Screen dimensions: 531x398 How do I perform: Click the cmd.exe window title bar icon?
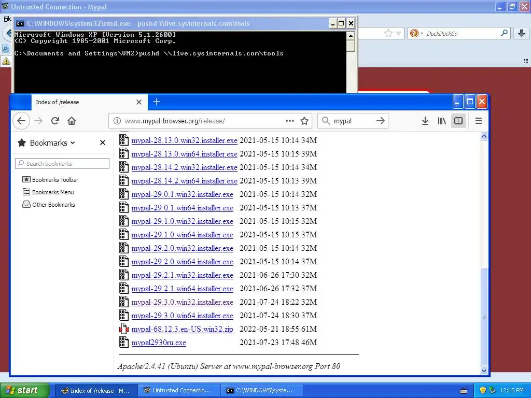(x=20, y=23)
